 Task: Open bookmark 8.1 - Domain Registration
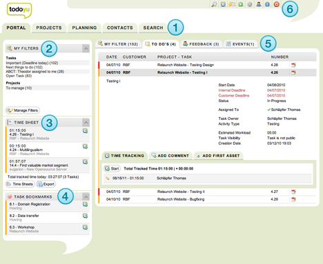point(30,204)
